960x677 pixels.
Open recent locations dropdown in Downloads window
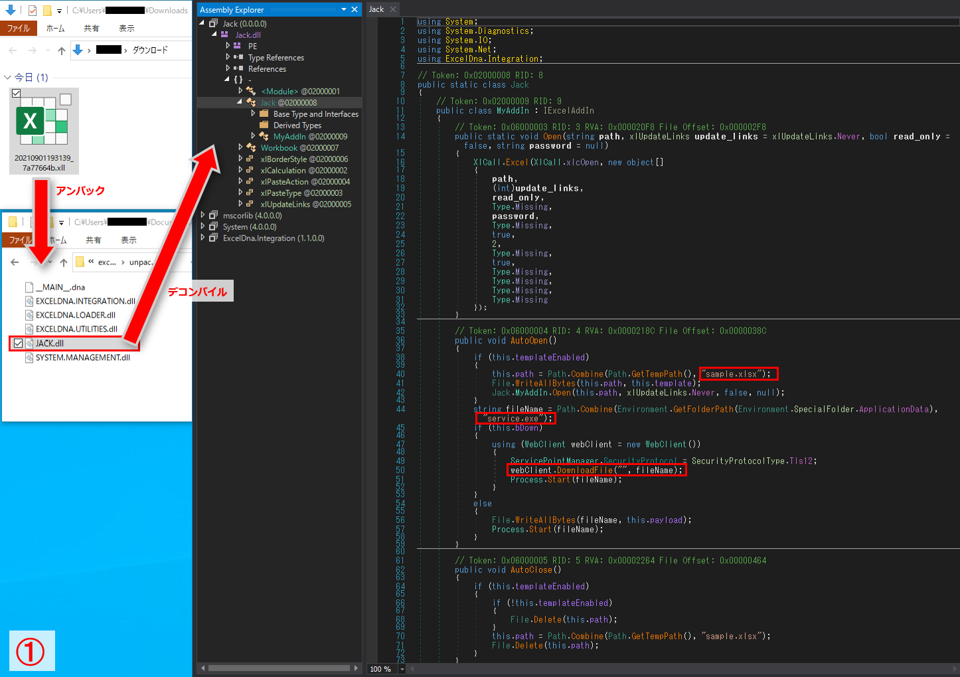[48, 50]
